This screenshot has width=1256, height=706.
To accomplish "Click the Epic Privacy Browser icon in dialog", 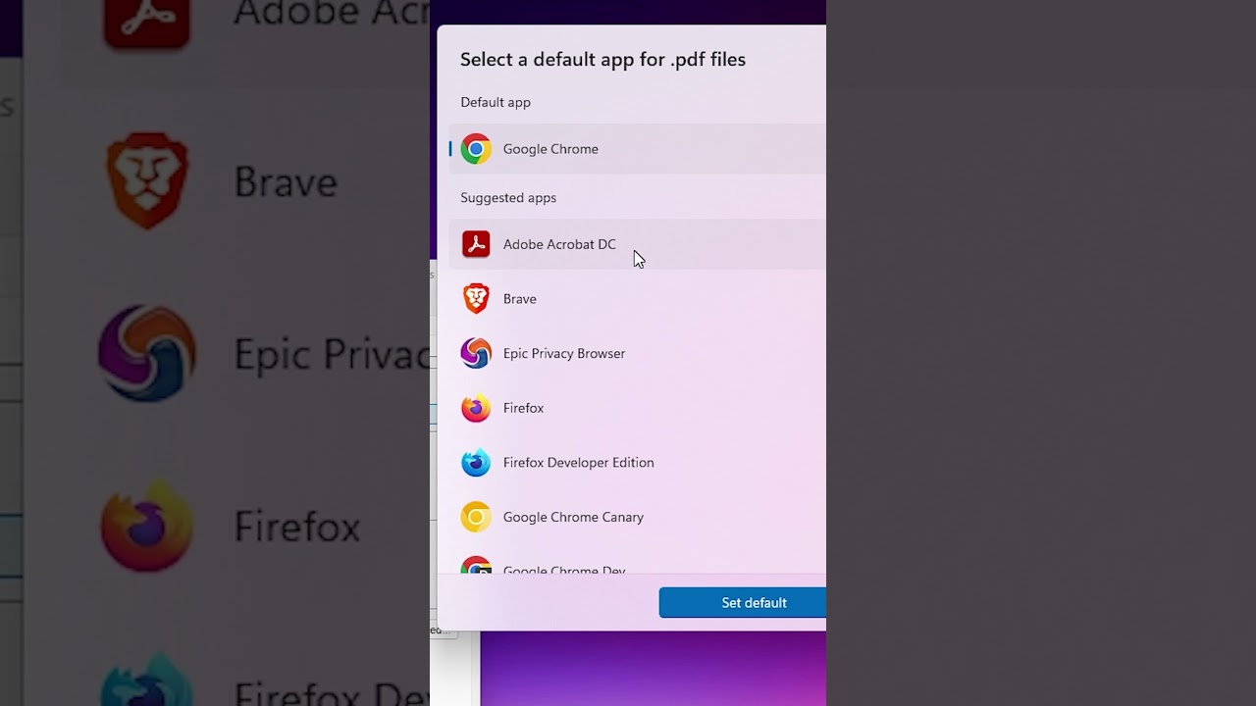I will (476, 353).
